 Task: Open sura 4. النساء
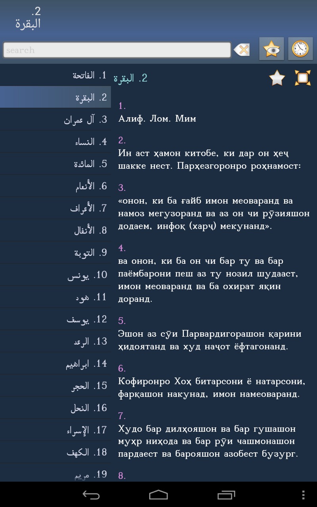point(55,141)
